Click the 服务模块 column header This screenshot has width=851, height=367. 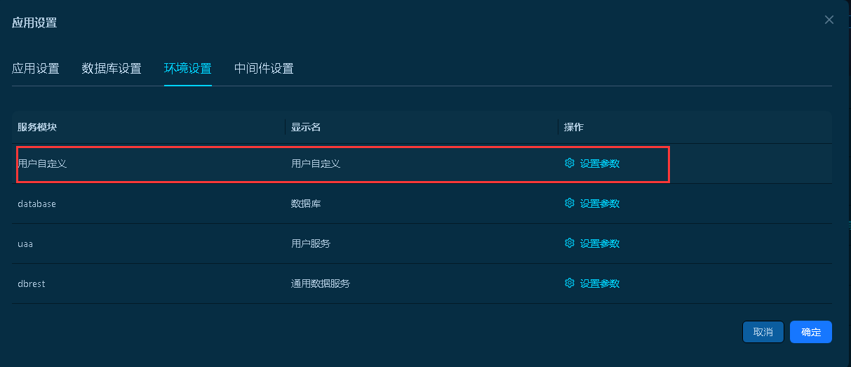pyautogui.click(x=37, y=127)
